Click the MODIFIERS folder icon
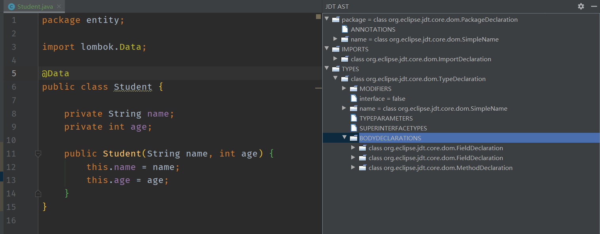The image size is (600, 234). [353, 89]
